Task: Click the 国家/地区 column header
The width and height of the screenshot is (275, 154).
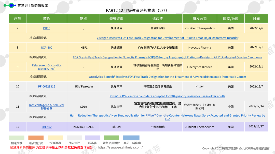Action: [x=231, y=19]
